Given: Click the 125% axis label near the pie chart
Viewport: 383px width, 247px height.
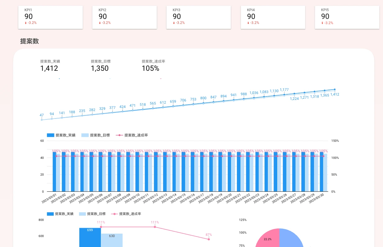Looking at the screenshot, I should tap(243, 220).
